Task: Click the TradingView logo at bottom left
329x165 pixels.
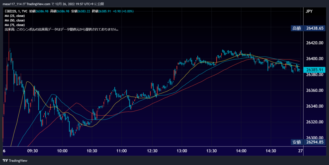Action: point(15,161)
